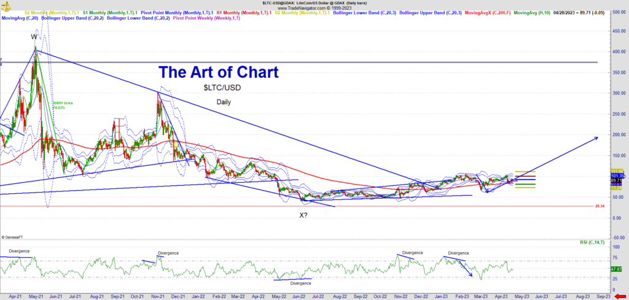The width and height of the screenshot is (629, 300).
Task: Toggle the MovingAvgX (C,200,F) legend entry
Action: [487, 13]
